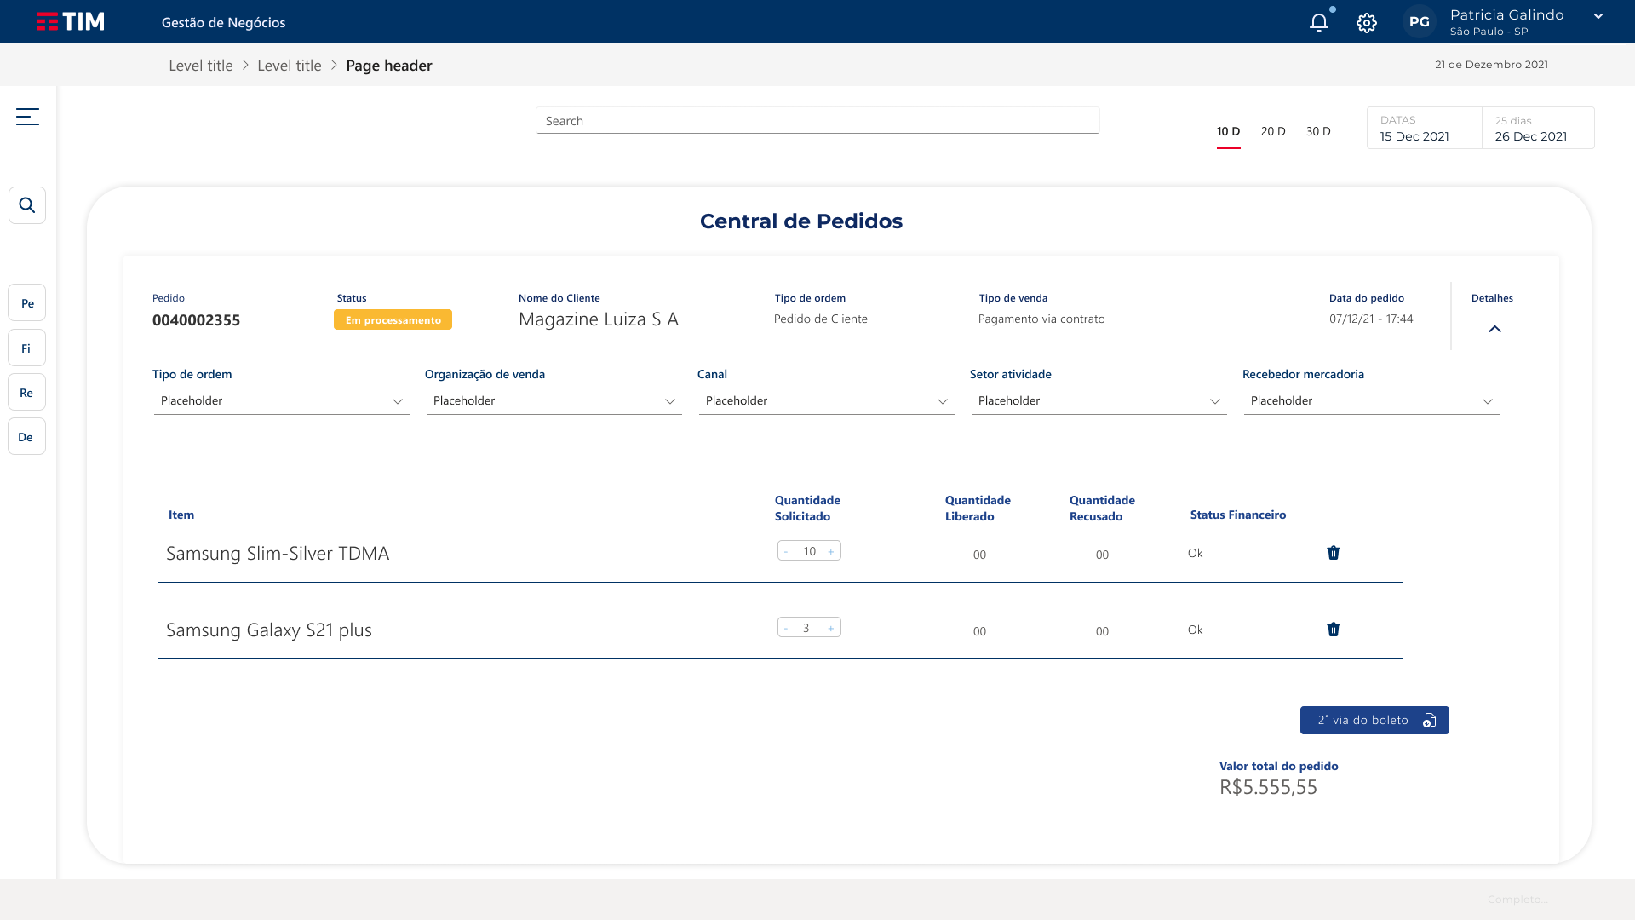
Task: Click the TIM logo
Action: click(71, 21)
